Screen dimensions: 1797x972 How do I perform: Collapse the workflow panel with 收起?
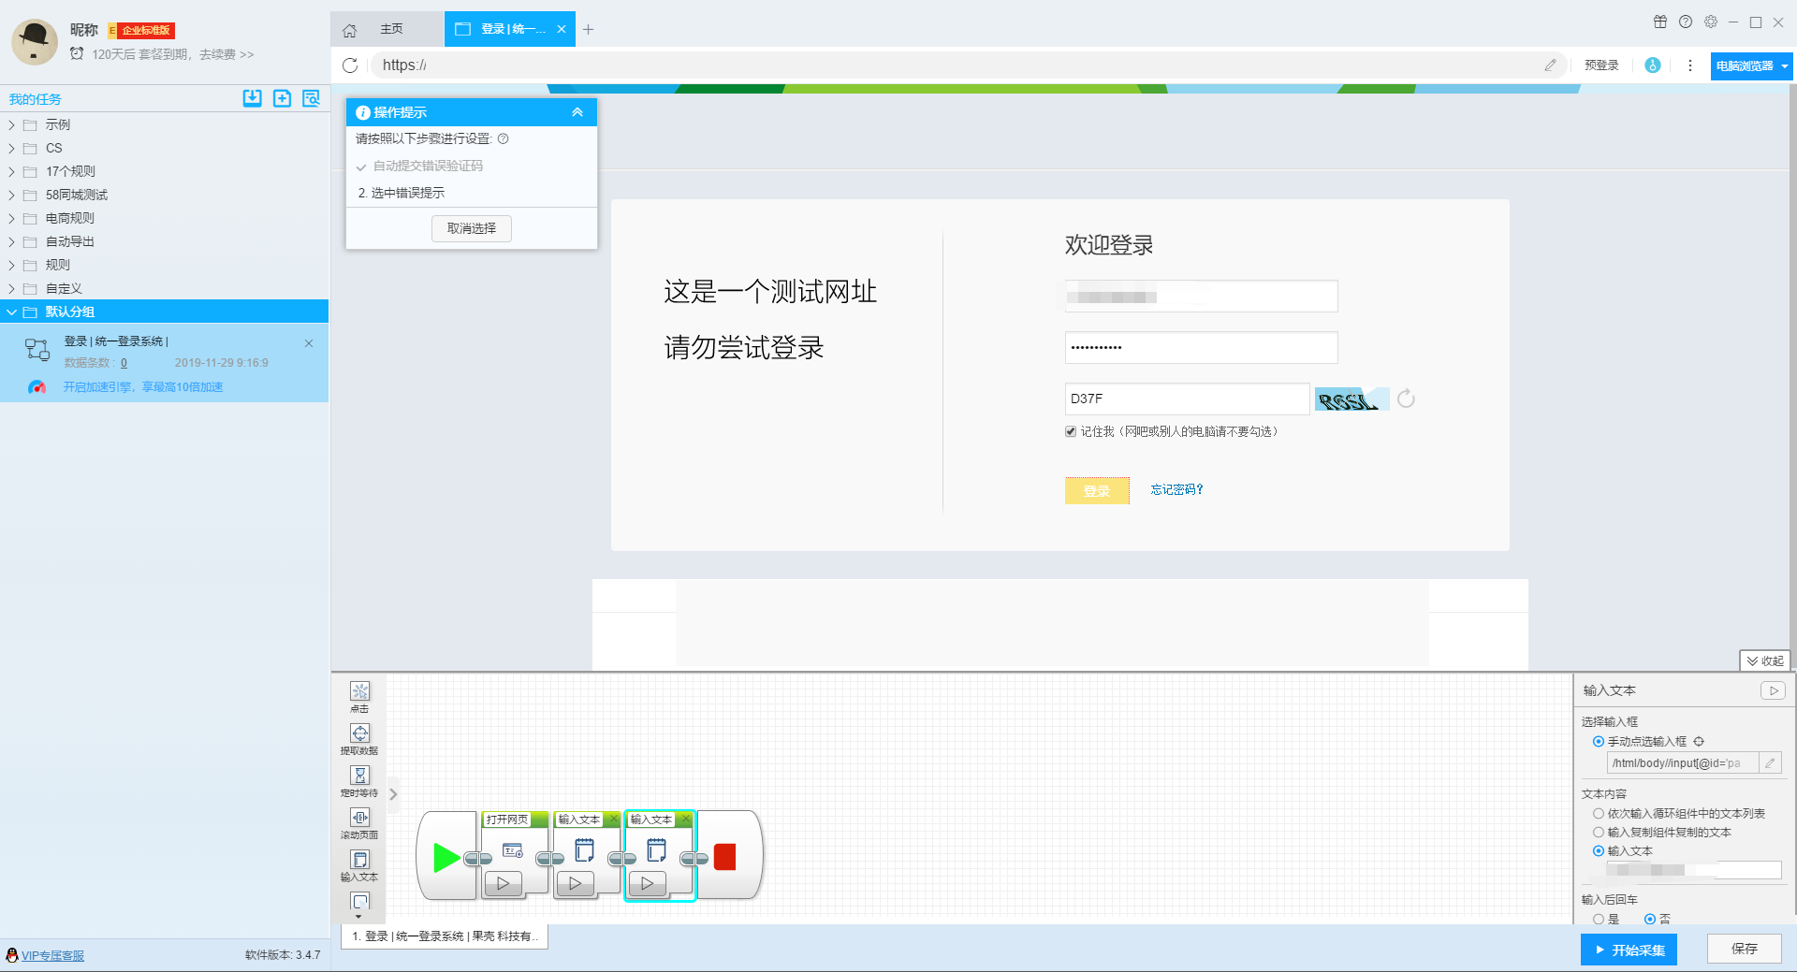click(1765, 660)
